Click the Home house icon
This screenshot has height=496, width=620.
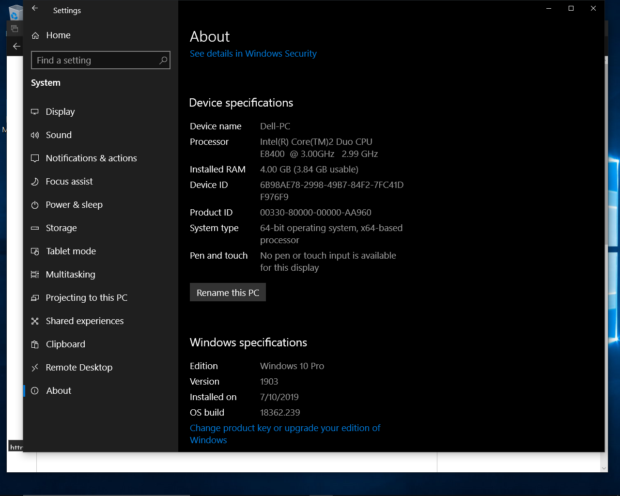click(x=35, y=35)
